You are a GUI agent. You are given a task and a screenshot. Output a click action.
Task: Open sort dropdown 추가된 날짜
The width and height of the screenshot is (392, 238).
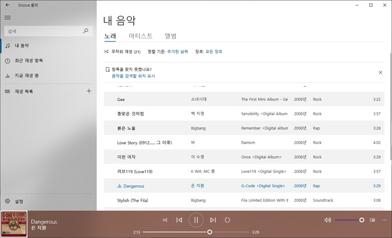[178, 51]
